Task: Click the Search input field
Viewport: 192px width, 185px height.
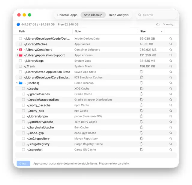Action: (156, 15)
